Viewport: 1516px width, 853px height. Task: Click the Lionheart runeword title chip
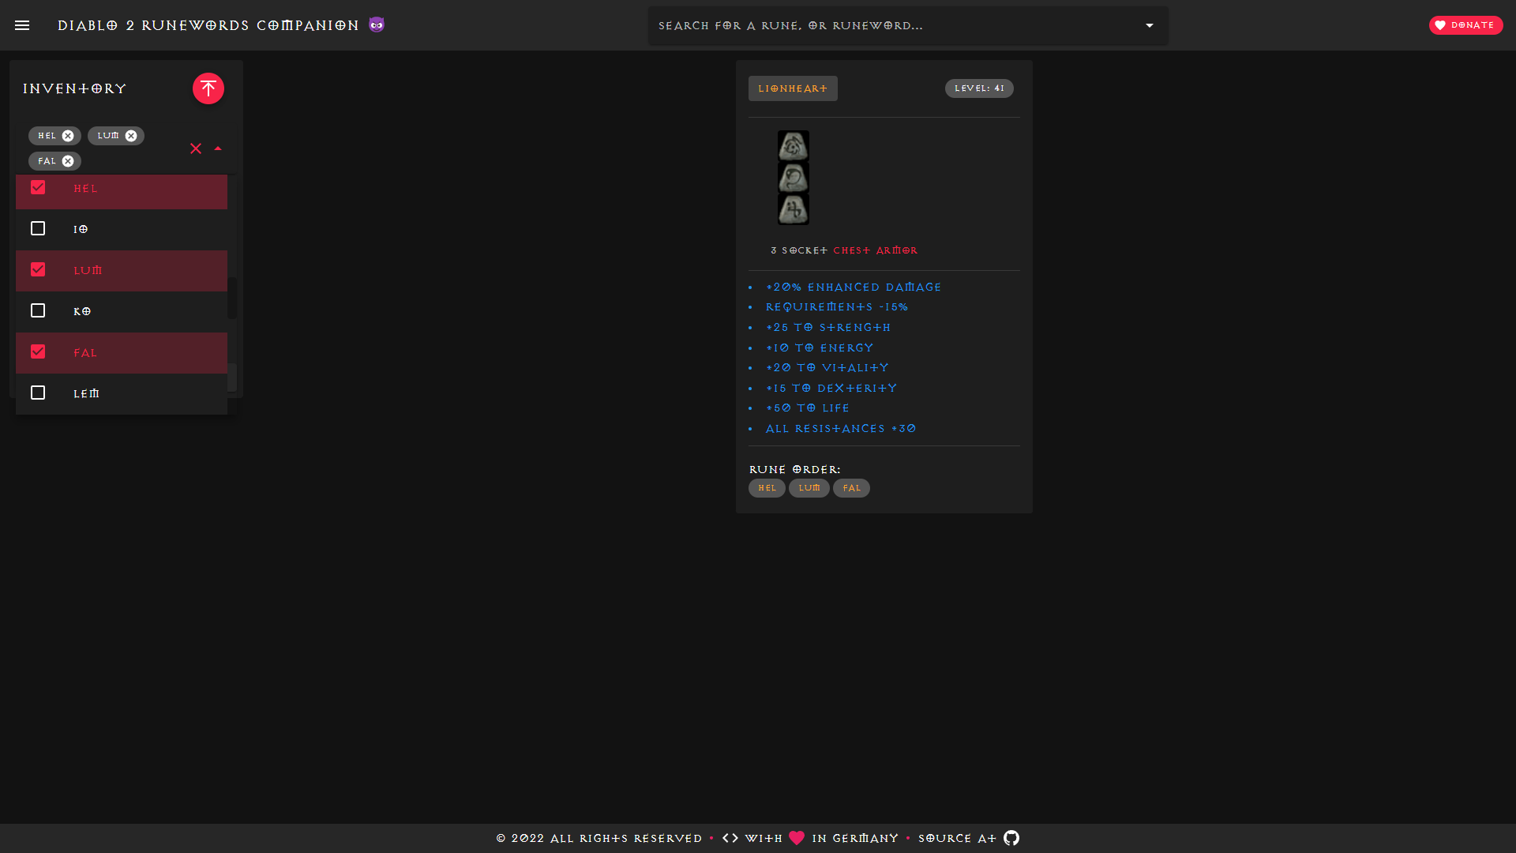coord(793,88)
